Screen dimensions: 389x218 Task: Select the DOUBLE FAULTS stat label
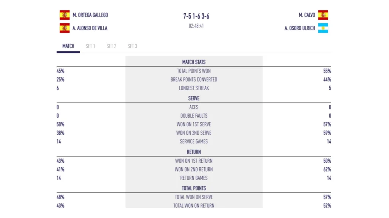coord(194,116)
